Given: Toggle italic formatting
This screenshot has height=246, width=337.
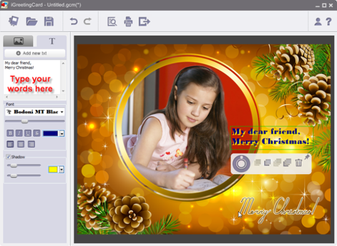Looking at the screenshot, I should tap(19, 133).
